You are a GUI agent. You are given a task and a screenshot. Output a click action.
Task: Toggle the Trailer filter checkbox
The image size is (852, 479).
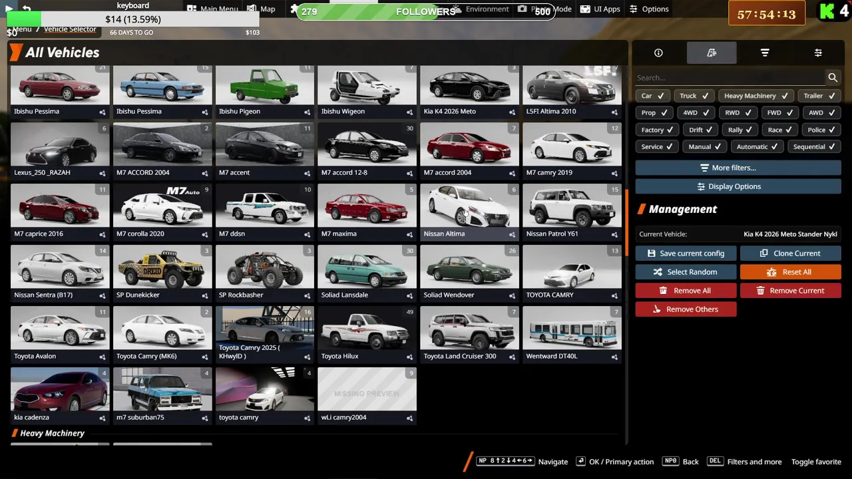tap(819, 96)
